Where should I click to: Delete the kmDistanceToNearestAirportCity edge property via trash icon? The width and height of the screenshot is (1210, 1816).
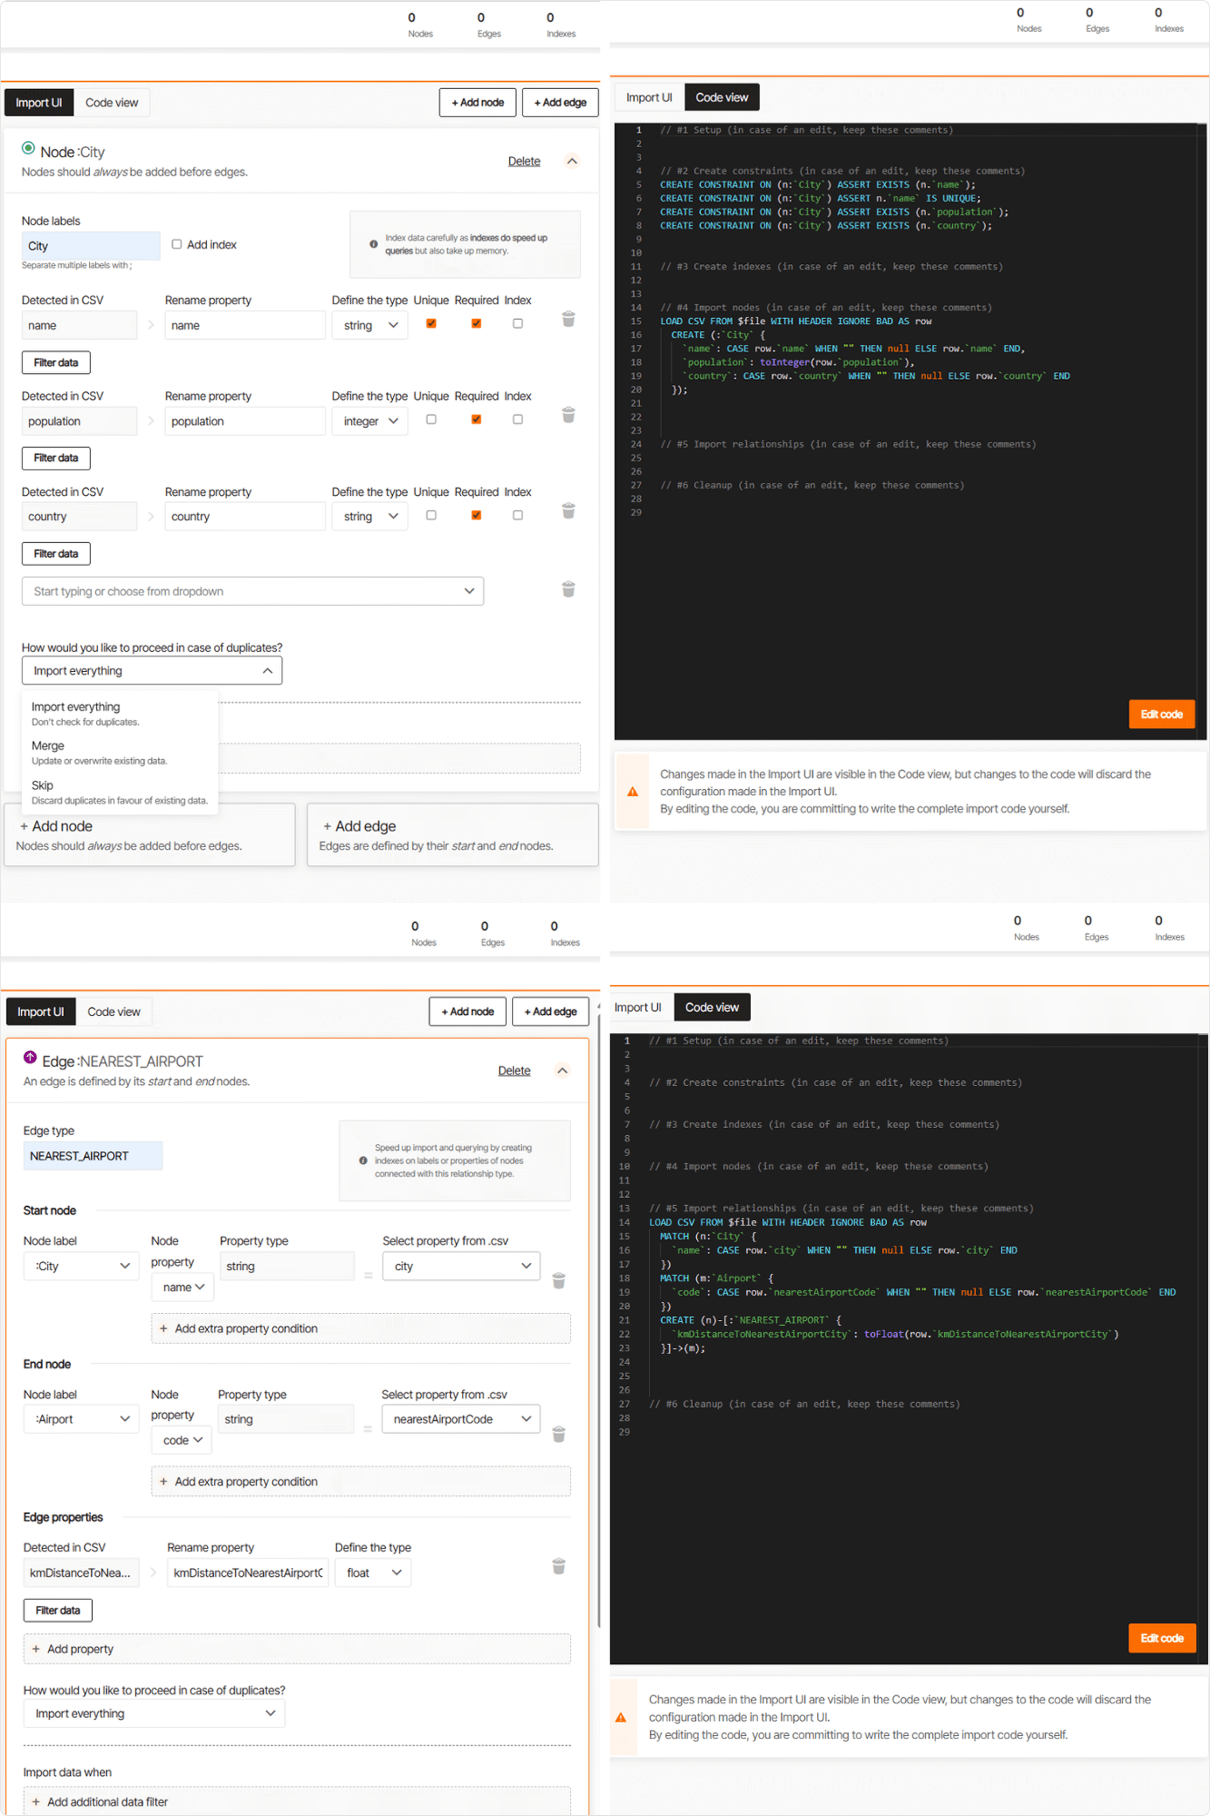[x=559, y=1566]
